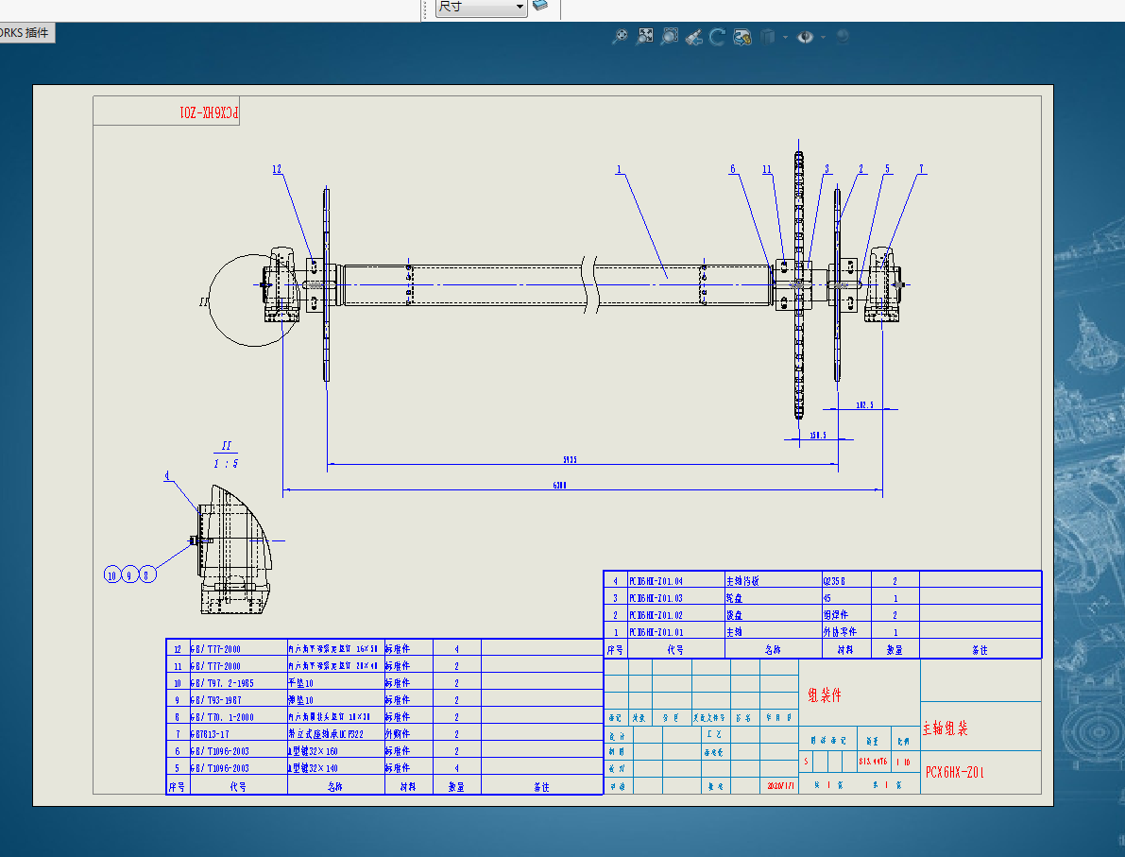Click the Zoom to Fit icon
1125x857 pixels.
pyautogui.click(x=620, y=36)
